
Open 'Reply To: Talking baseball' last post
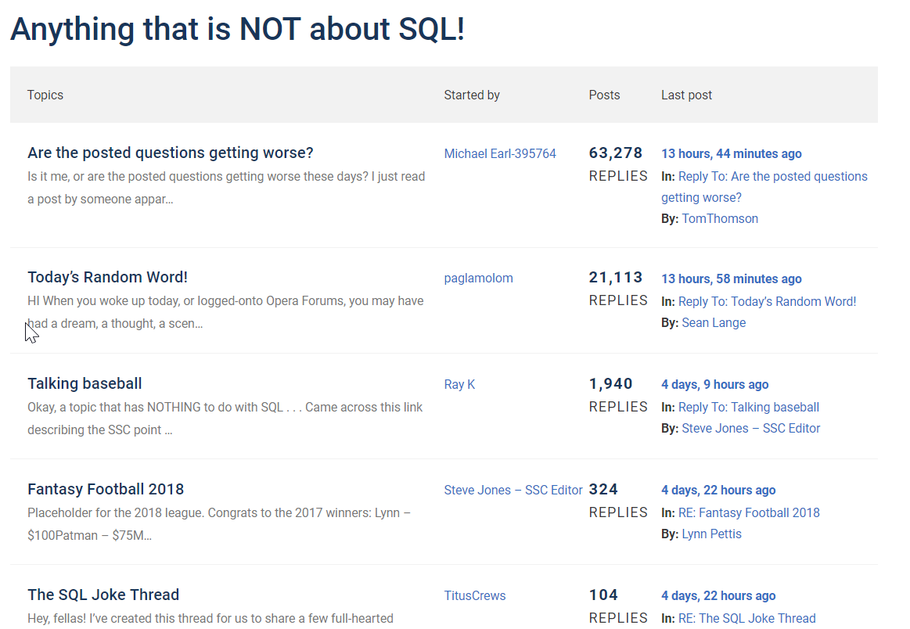point(748,407)
